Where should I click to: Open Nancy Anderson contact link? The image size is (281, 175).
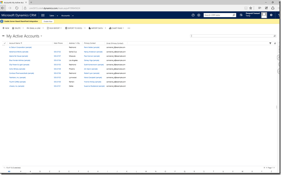tap(93, 51)
